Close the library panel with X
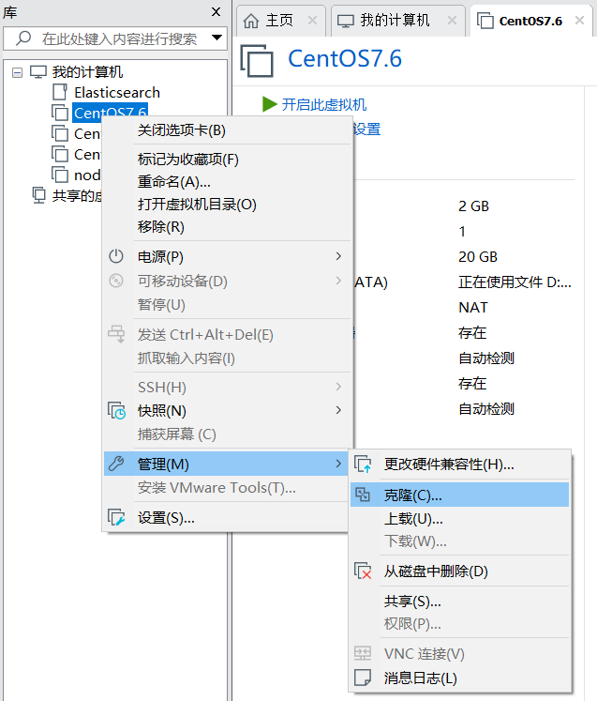 216,12
